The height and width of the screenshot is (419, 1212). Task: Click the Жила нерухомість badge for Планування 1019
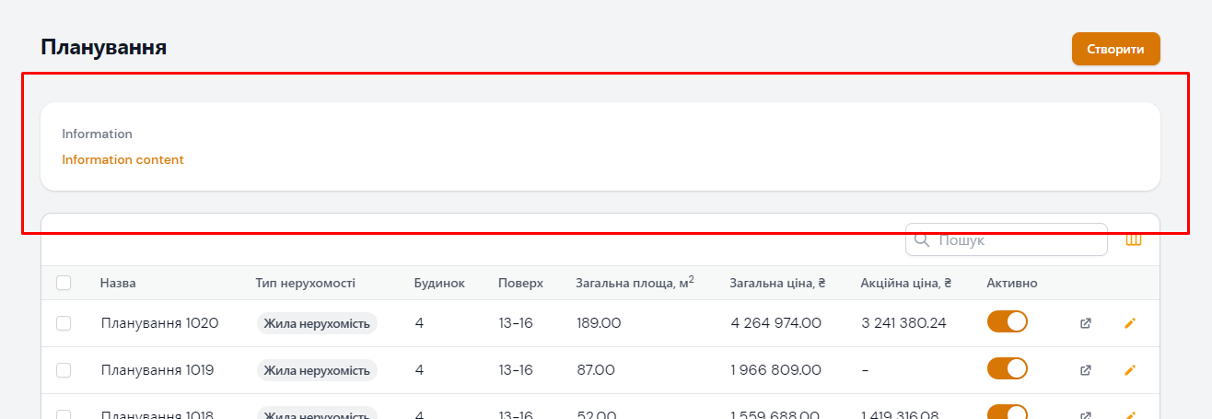(317, 370)
